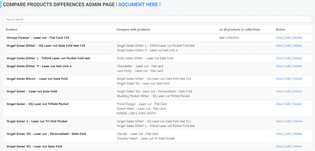The image size is (315, 151).
Task: View 'Angel Gates' Laser cut Gate Fold row
Action: pyautogui.click(x=279, y=91)
